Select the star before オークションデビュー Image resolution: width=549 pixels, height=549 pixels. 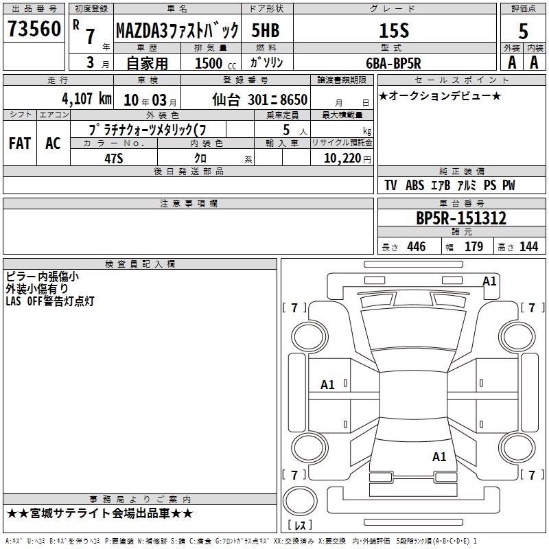click(x=383, y=95)
